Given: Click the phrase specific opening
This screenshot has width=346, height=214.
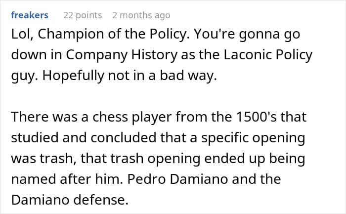Looking at the screenshot, I should coord(253,138).
